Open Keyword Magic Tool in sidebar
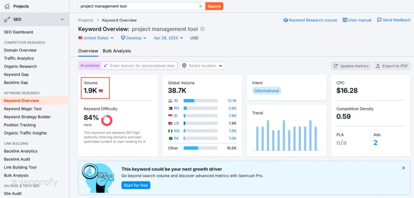Viewport: 414px width, 198px height. click(23, 109)
